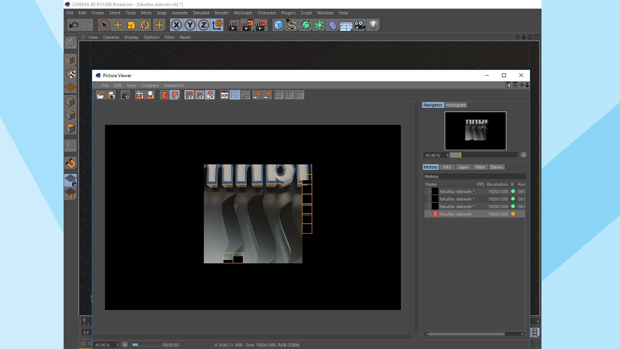The image size is (620, 349).
Task: Toggle the single channel display eye icon
Action: 200,95
